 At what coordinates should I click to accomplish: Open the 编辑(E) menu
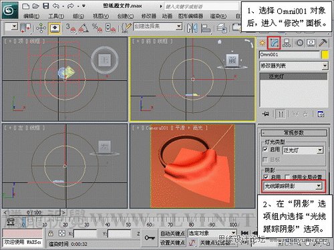31,16
